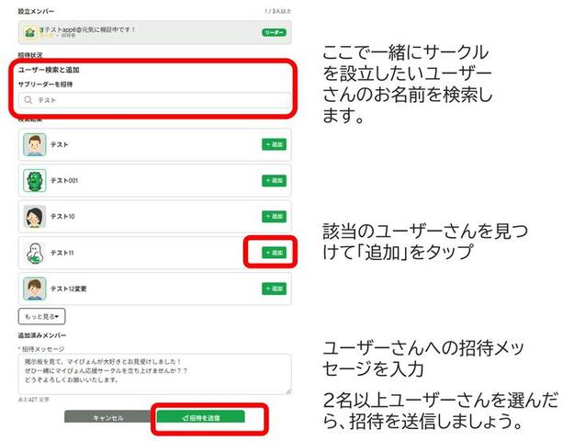The width and height of the screenshot is (574, 441).
Task: Click the green monster avatar of テスト001
Action: pyautogui.click(x=34, y=180)
